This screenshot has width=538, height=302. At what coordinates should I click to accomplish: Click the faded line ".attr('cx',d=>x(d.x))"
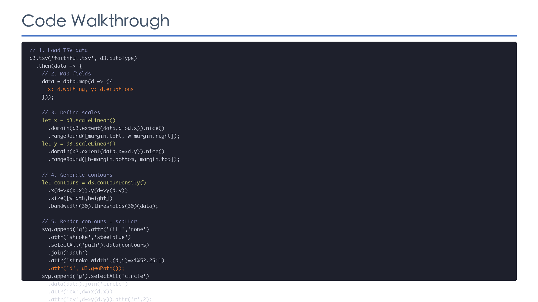[x=80, y=292]
